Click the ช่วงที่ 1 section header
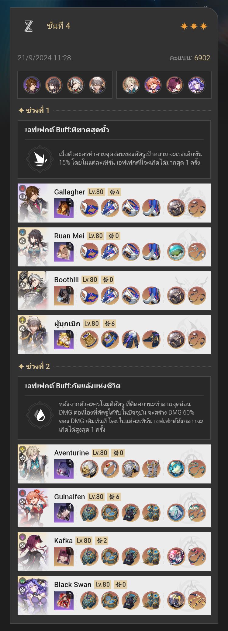Screen dimensions: 228x631 (34, 110)
